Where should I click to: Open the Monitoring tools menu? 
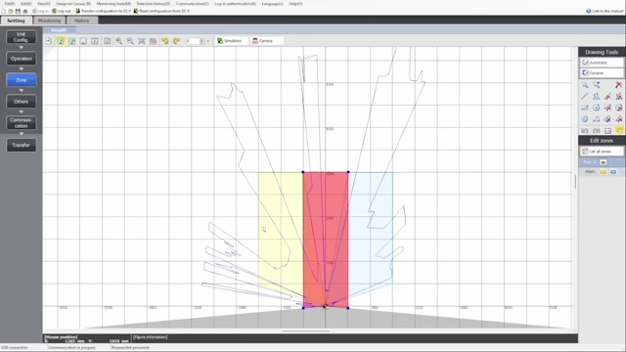click(113, 4)
